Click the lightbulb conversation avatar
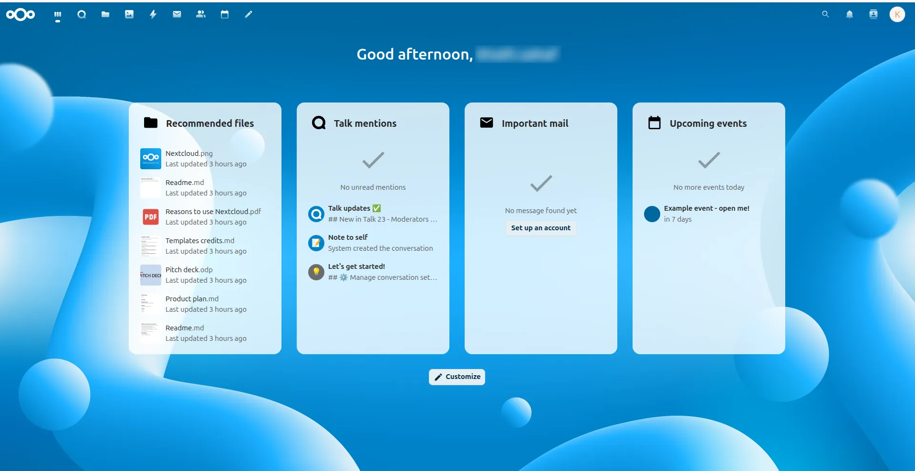This screenshot has height=471, width=915. coord(316,272)
